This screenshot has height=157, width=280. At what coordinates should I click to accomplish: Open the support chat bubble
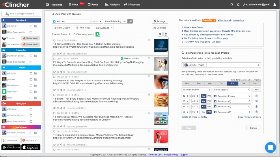(x=270, y=148)
